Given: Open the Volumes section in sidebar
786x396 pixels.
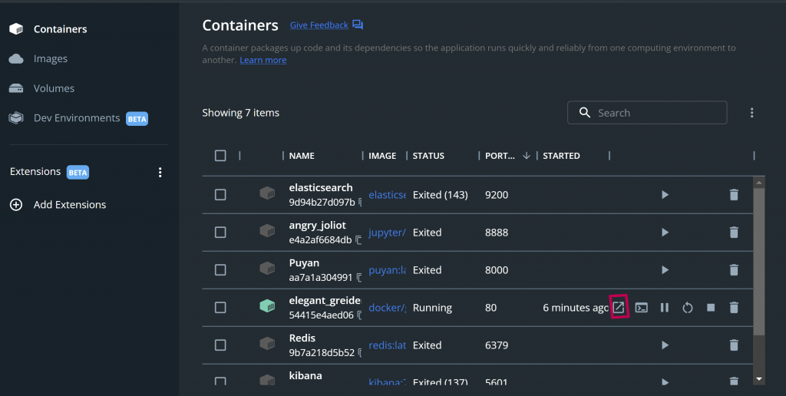Looking at the screenshot, I should click(54, 88).
